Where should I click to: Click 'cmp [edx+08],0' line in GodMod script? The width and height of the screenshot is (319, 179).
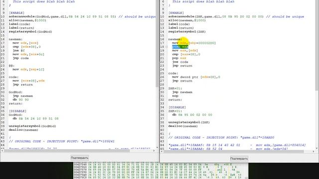pyautogui.click(x=26, y=47)
